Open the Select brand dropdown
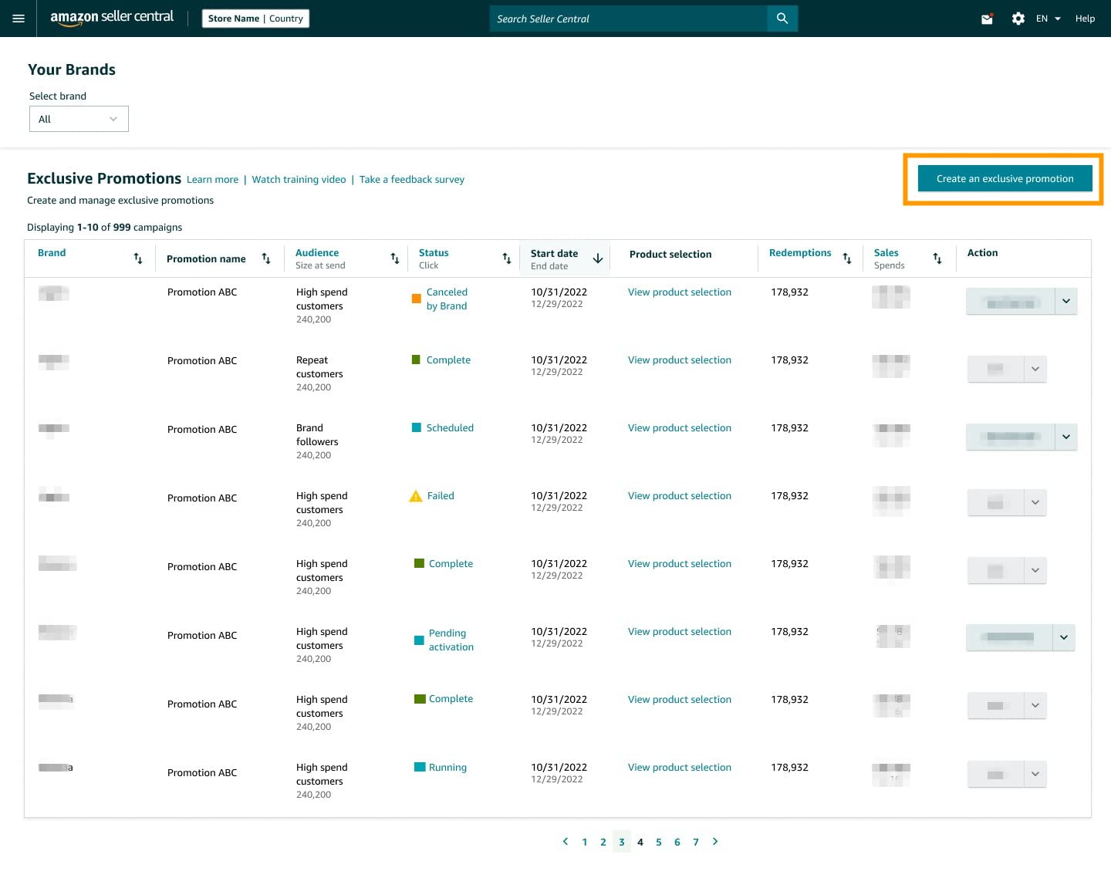Image resolution: width=1111 pixels, height=888 pixels. pyautogui.click(x=79, y=119)
